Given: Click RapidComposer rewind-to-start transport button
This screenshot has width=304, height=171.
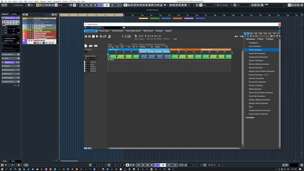Looking at the screenshot, I should pos(85,36).
